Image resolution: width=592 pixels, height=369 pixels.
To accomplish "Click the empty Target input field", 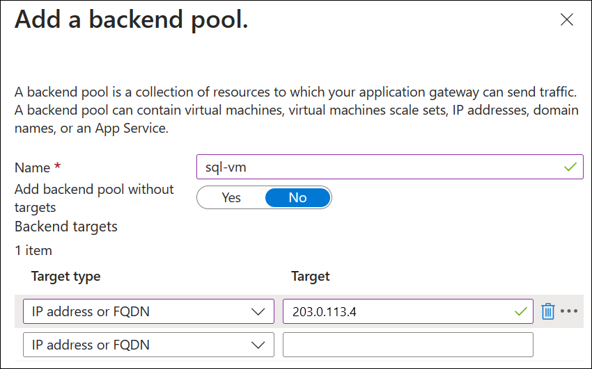I will pos(407,345).
